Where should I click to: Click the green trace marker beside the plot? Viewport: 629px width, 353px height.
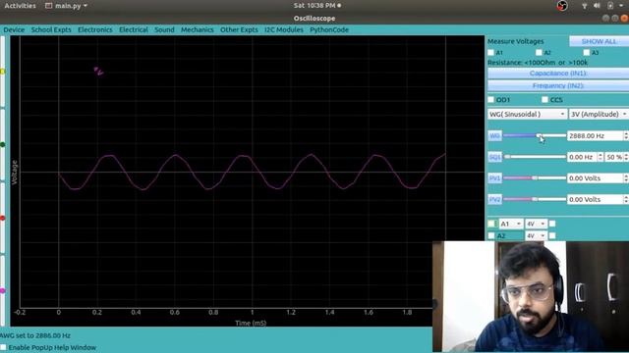pos(2,144)
